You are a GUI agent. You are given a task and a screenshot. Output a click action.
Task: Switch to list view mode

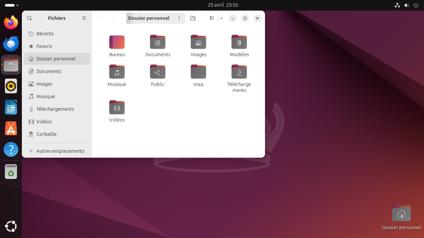(x=212, y=18)
